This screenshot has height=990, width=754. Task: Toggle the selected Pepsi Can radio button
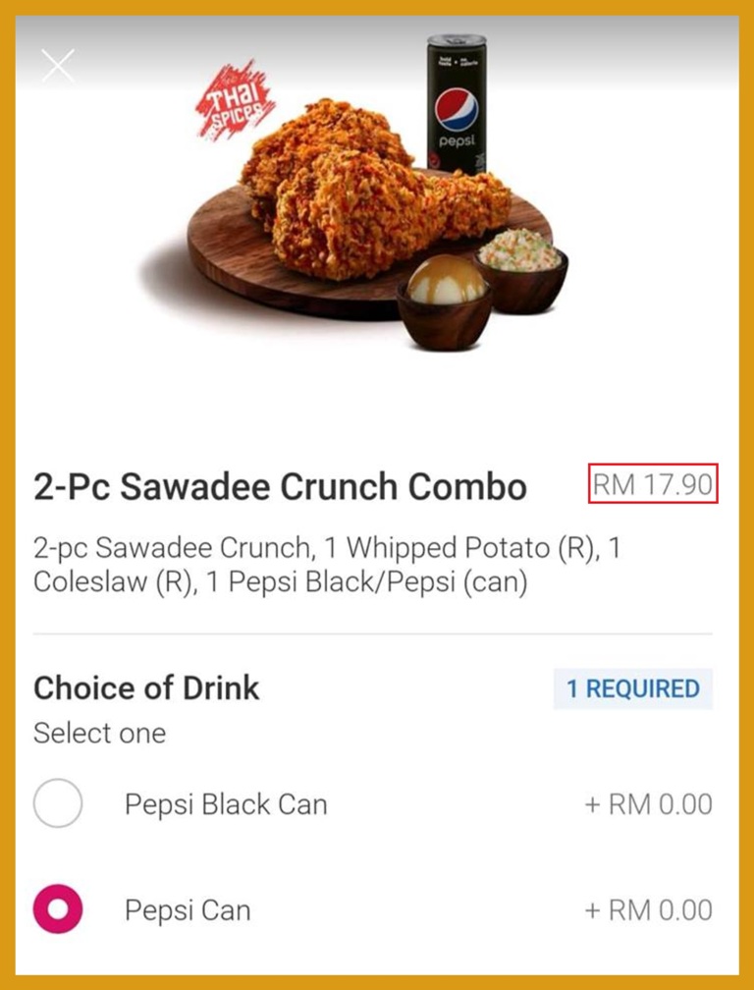pos(58,909)
